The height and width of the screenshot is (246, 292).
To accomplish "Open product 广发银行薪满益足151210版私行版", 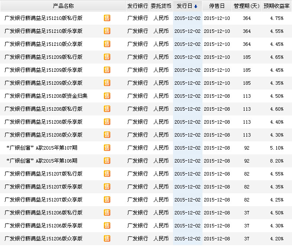I will click(x=43, y=18).
